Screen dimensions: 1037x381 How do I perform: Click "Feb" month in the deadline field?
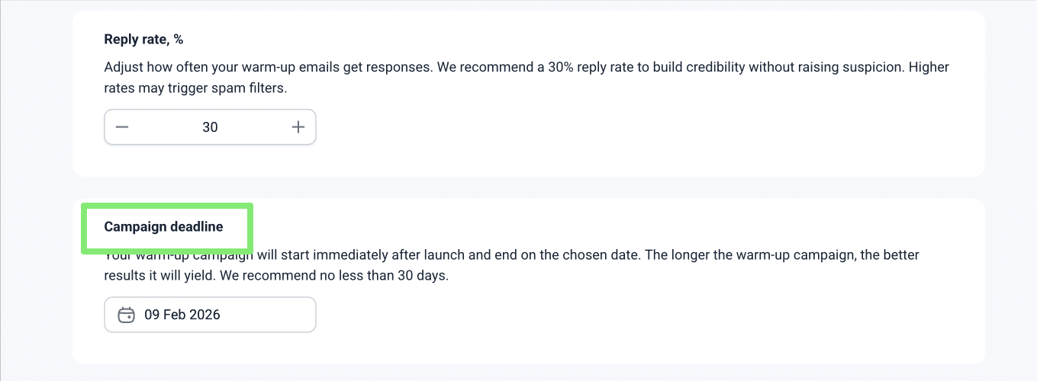click(x=175, y=315)
